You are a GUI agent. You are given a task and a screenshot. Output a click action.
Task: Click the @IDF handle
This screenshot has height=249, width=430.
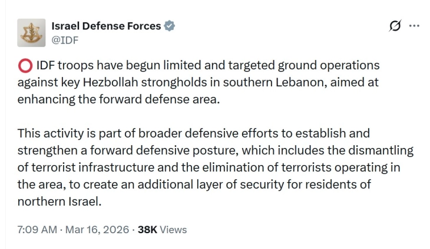(65, 40)
